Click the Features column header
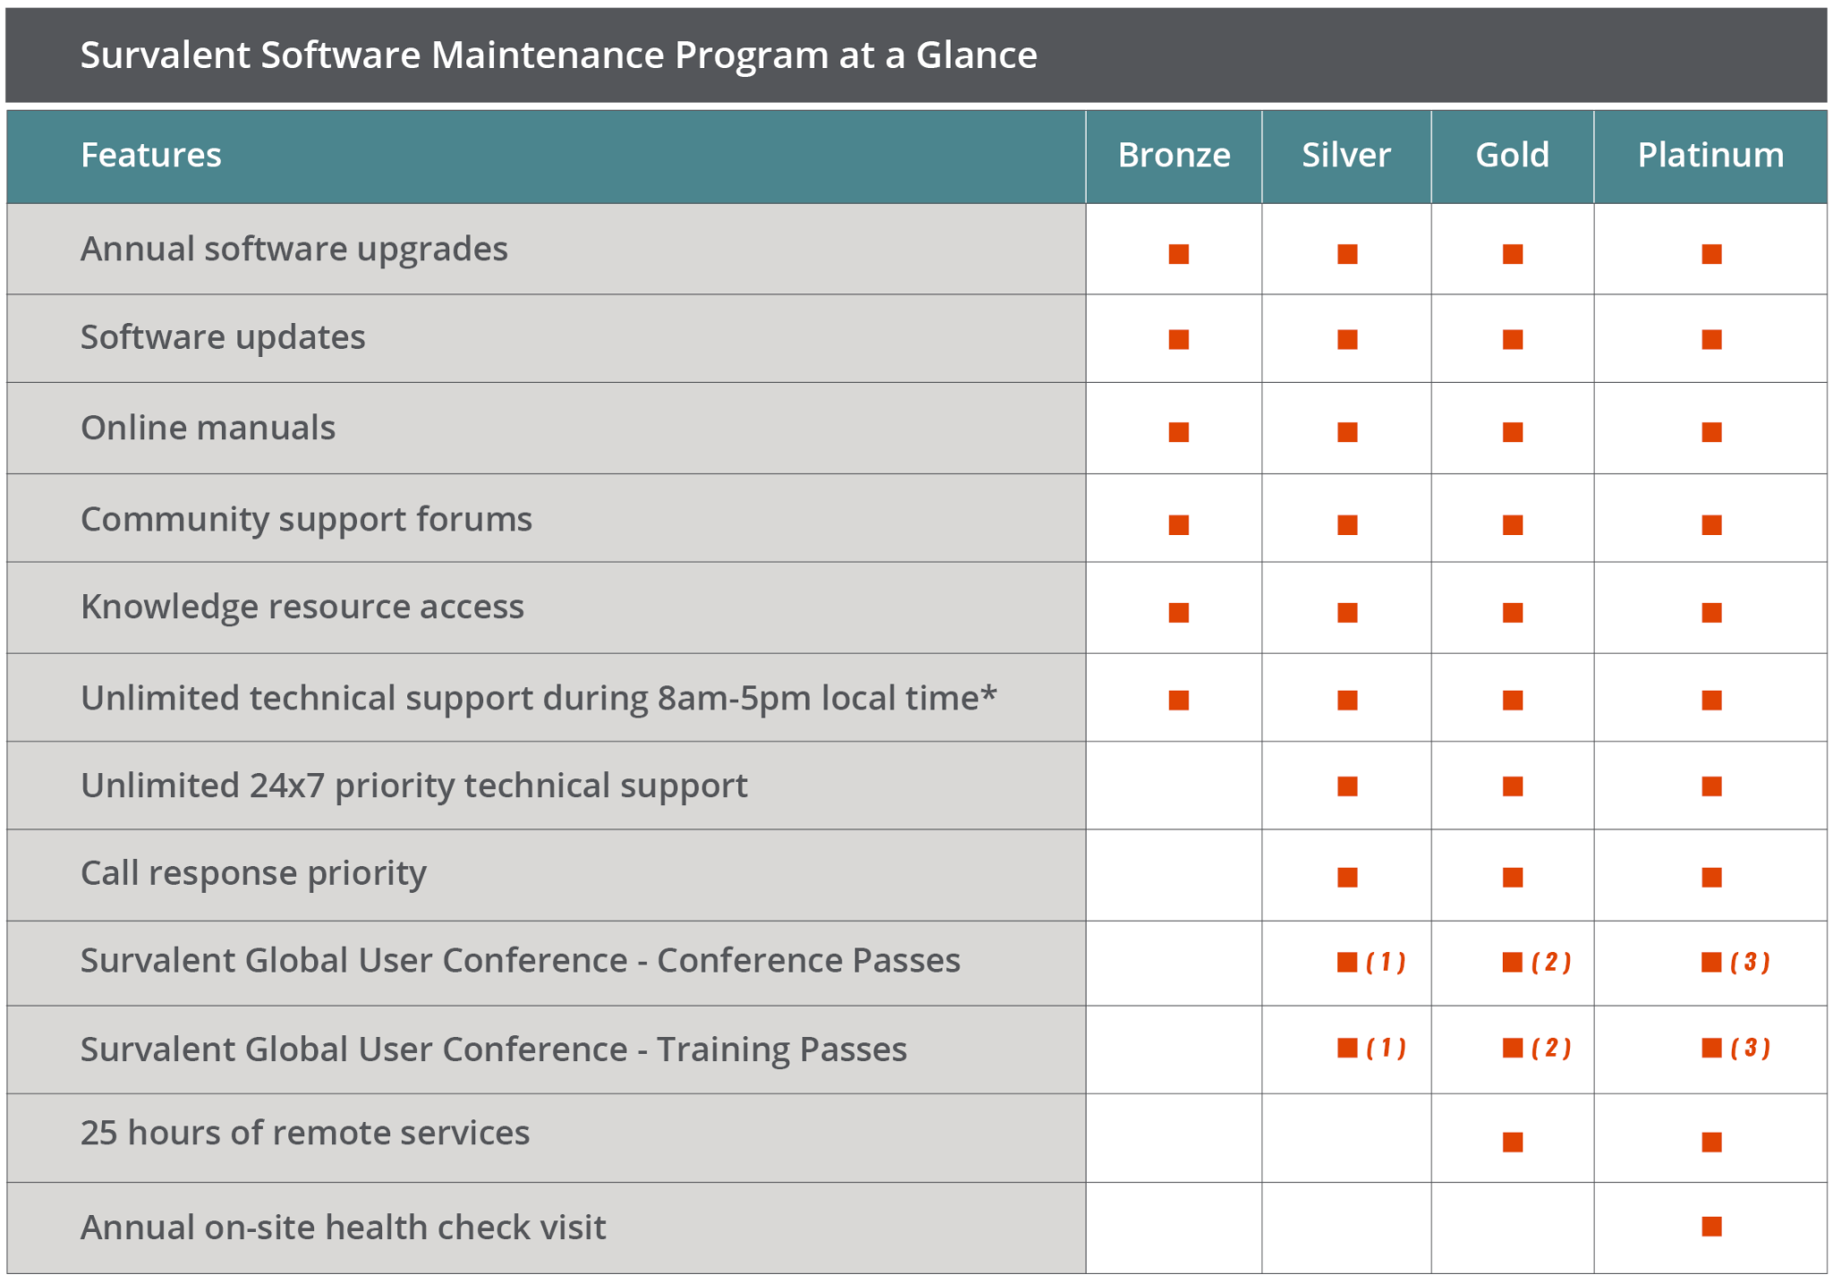This screenshot has width=1833, height=1283. point(151,156)
